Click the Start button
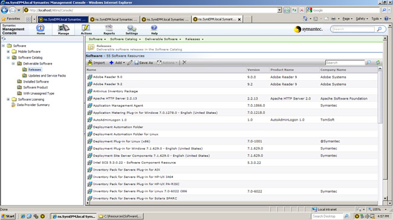 pos(8,216)
